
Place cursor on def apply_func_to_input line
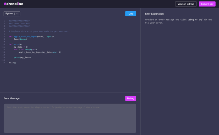click(x=31, y=37)
